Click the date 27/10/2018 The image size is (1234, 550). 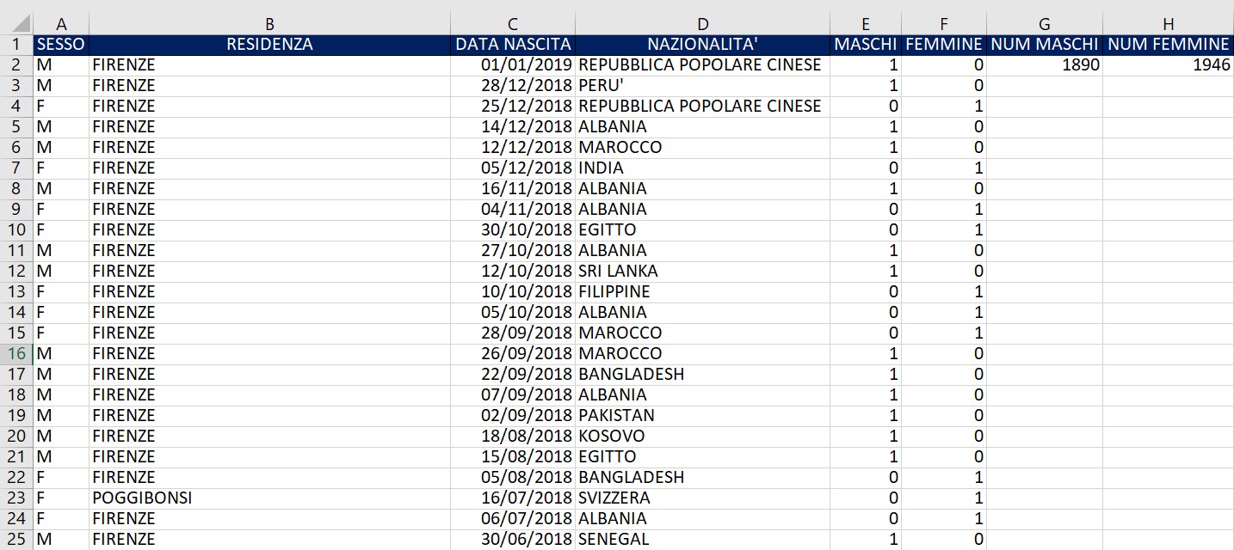coord(513,250)
